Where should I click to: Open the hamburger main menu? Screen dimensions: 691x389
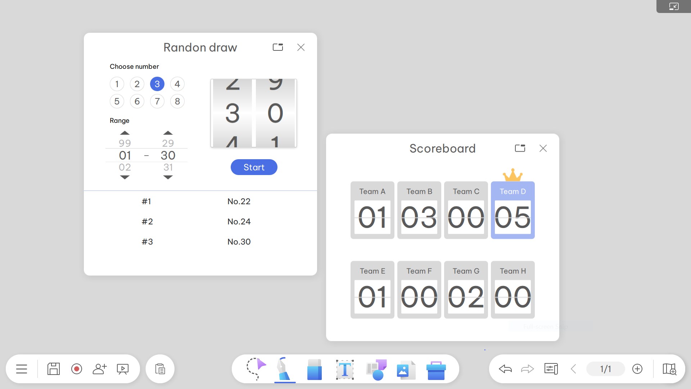[22, 369]
